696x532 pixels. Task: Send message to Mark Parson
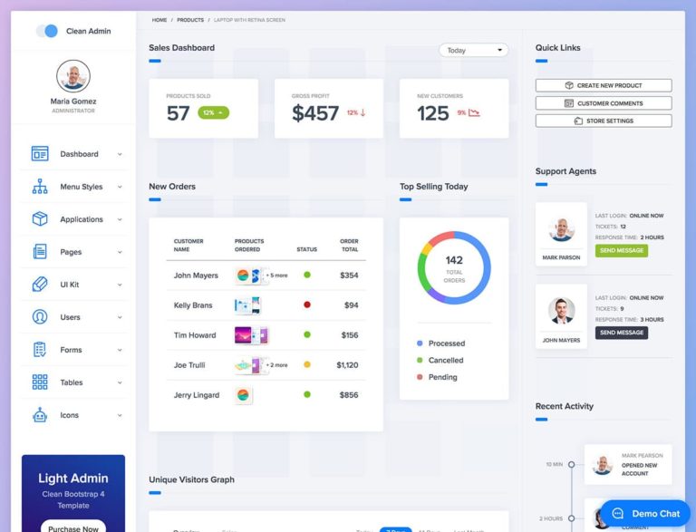click(622, 251)
